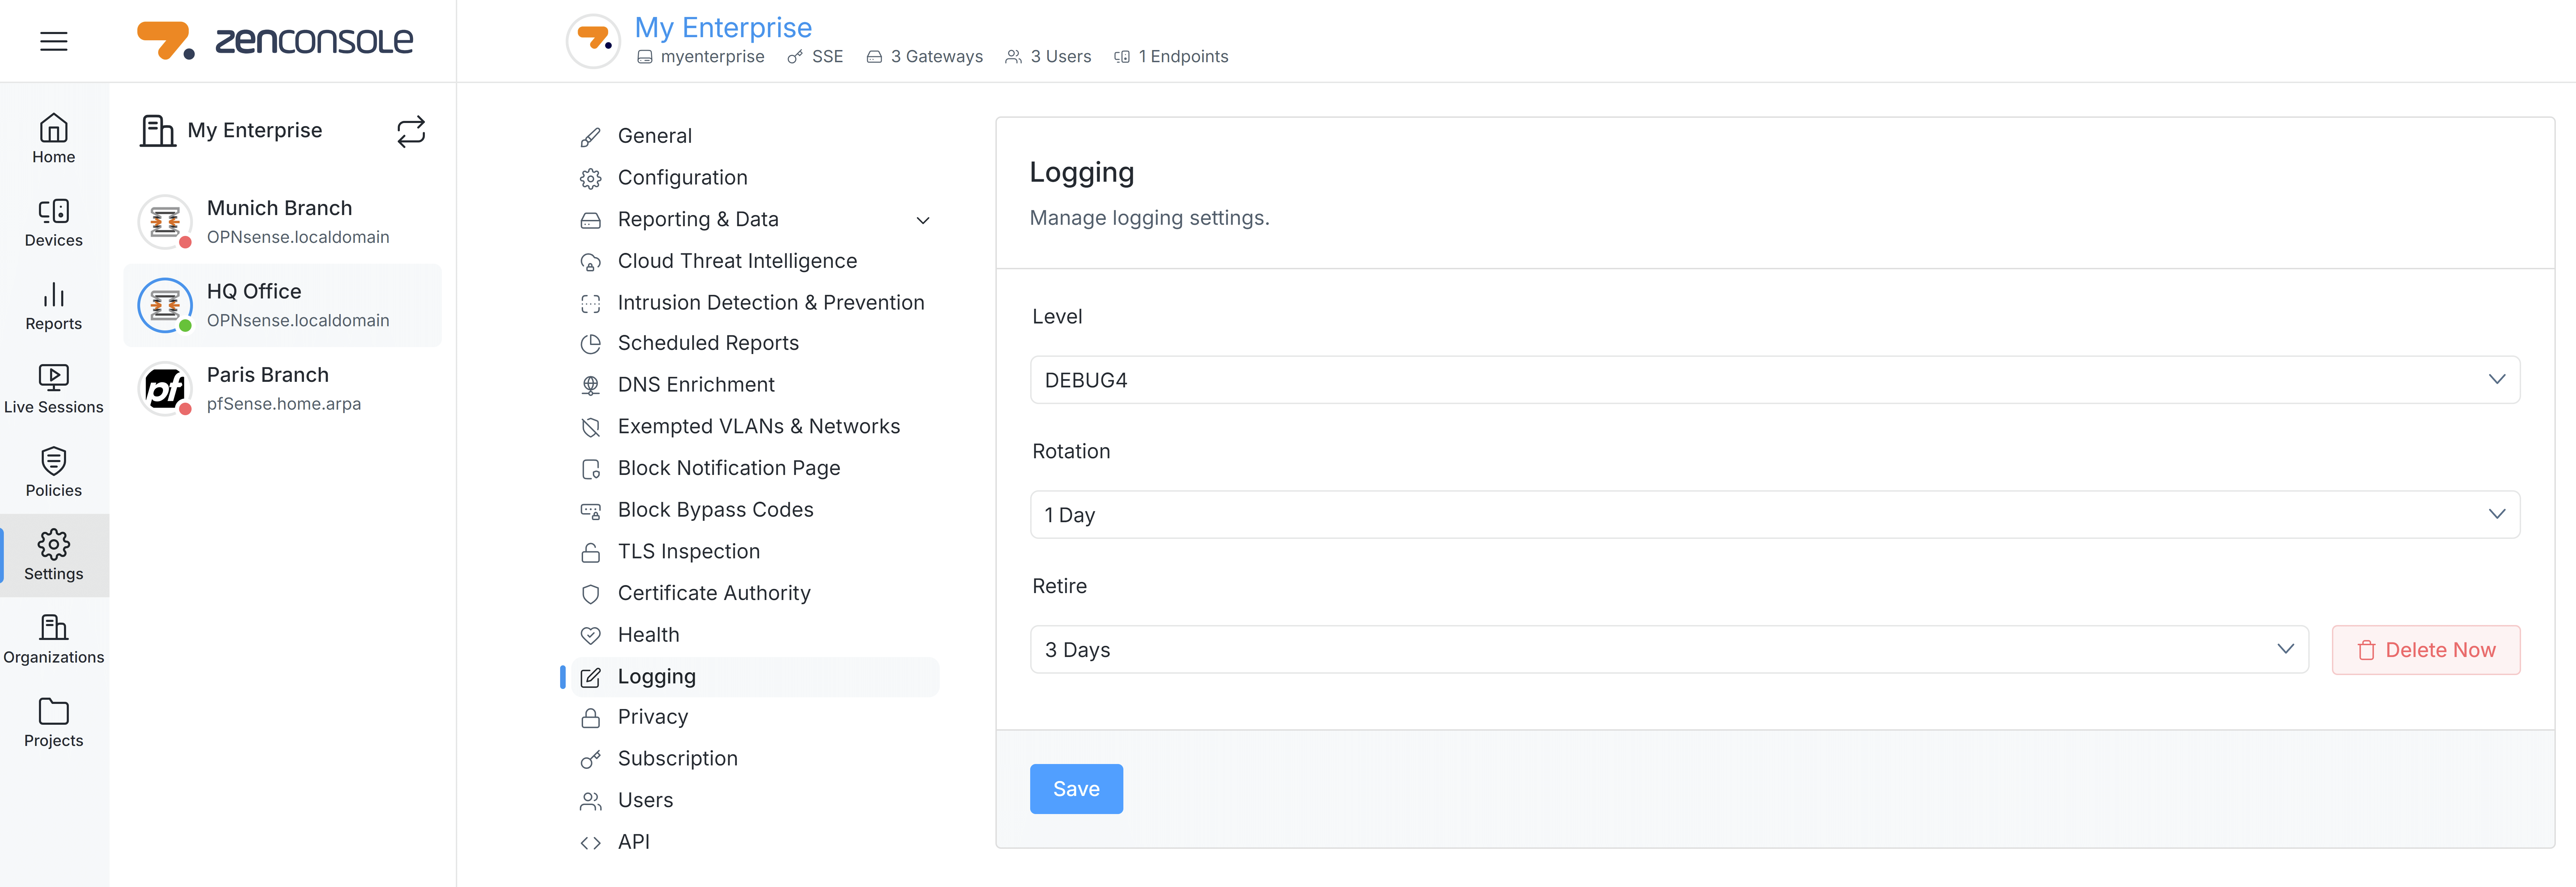Image resolution: width=2576 pixels, height=887 pixels.
Task: Open Scheduled Reports settings
Action: [708, 344]
